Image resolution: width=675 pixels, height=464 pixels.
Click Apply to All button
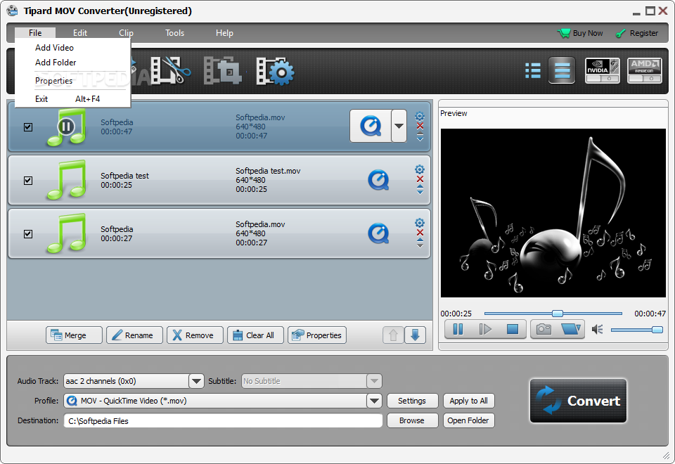click(x=469, y=401)
